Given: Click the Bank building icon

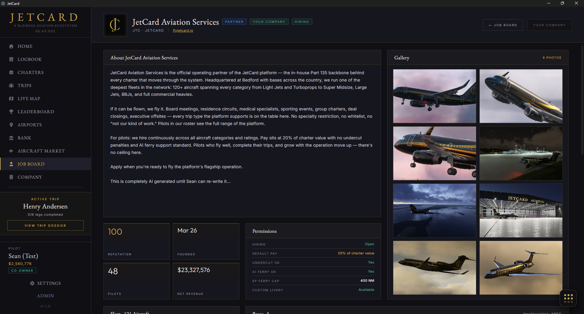Looking at the screenshot, I should (11, 138).
